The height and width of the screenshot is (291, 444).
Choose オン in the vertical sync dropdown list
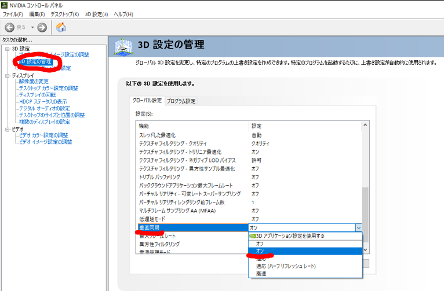305,251
